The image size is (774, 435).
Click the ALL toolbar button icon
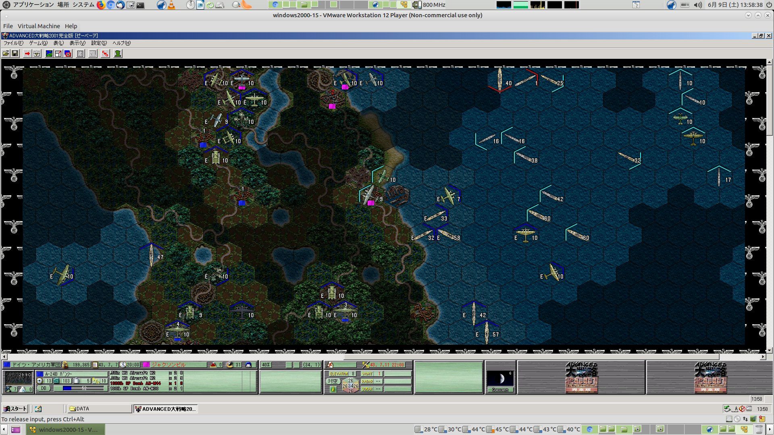pyautogui.click(x=93, y=54)
